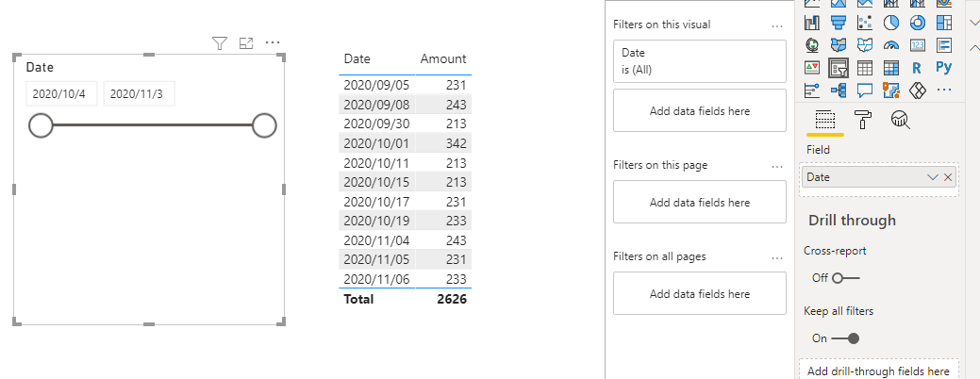
Task: Select the Power Apps visual icon
Action: point(918,90)
